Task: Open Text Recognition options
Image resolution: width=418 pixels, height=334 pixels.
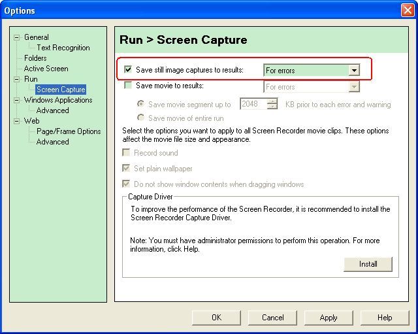Action: [x=63, y=48]
